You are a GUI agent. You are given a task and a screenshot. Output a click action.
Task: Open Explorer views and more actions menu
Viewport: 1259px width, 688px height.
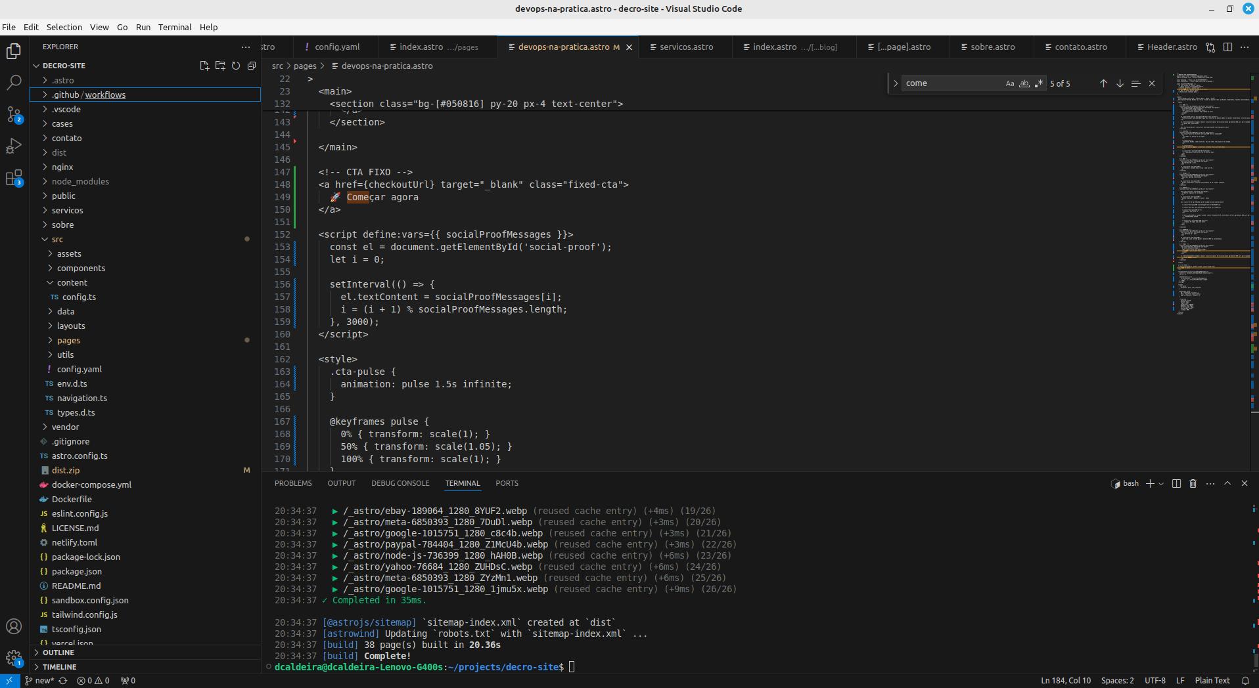(246, 47)
